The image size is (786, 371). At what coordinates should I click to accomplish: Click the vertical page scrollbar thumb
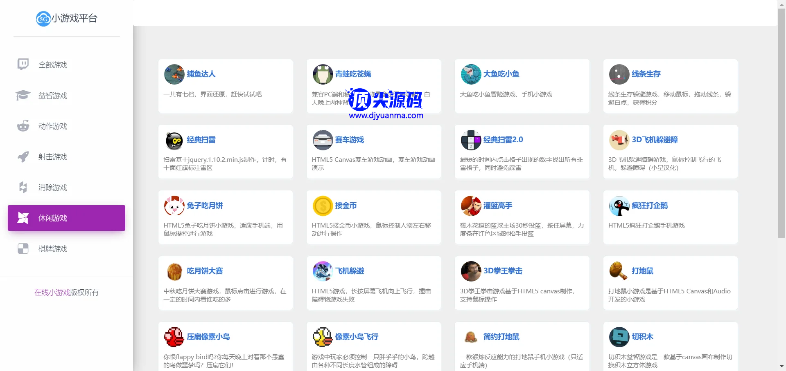[781, 123]
